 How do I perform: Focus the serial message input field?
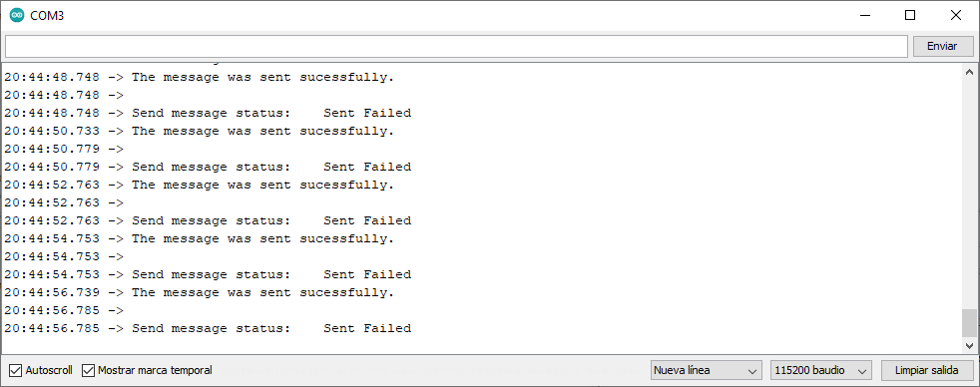456,46
